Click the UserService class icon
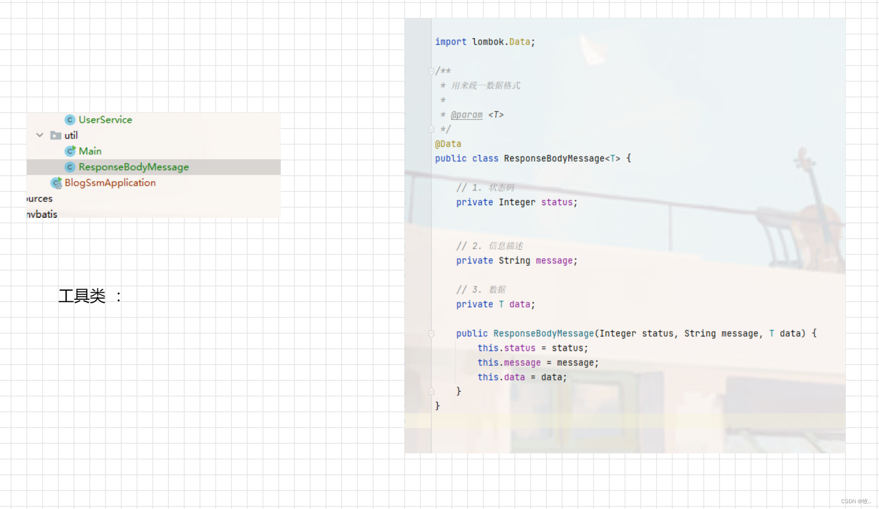The height and width of the screenshot is (509, 879). pos(70,120)
